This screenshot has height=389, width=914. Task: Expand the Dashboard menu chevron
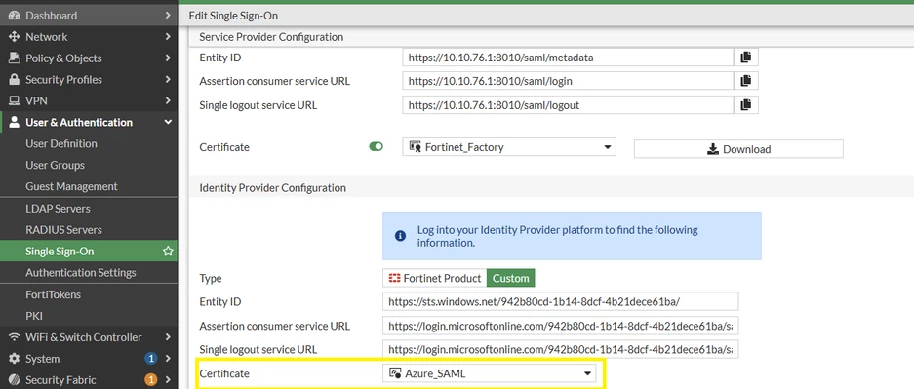point(168,16)
